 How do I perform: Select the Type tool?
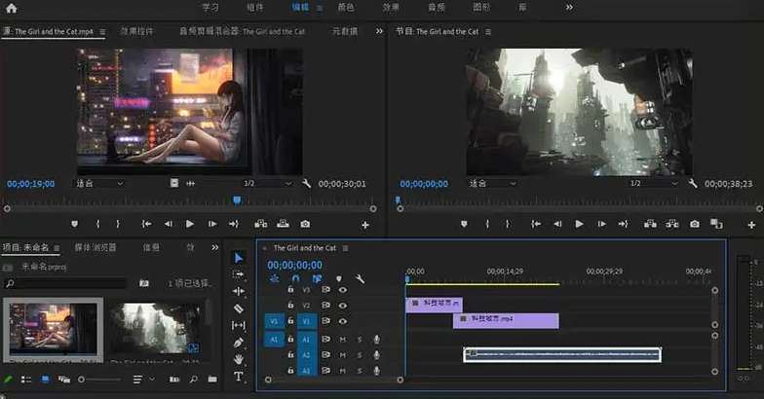click(x=238, y=376)
